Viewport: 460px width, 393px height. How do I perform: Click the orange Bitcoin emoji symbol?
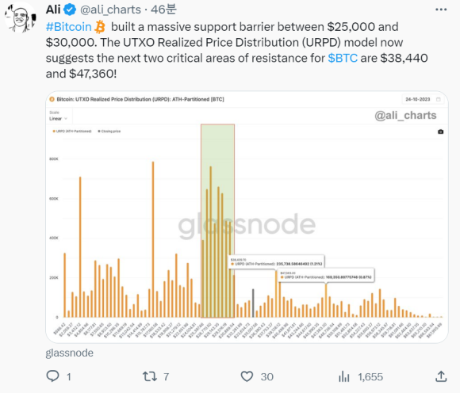[100, 27]
